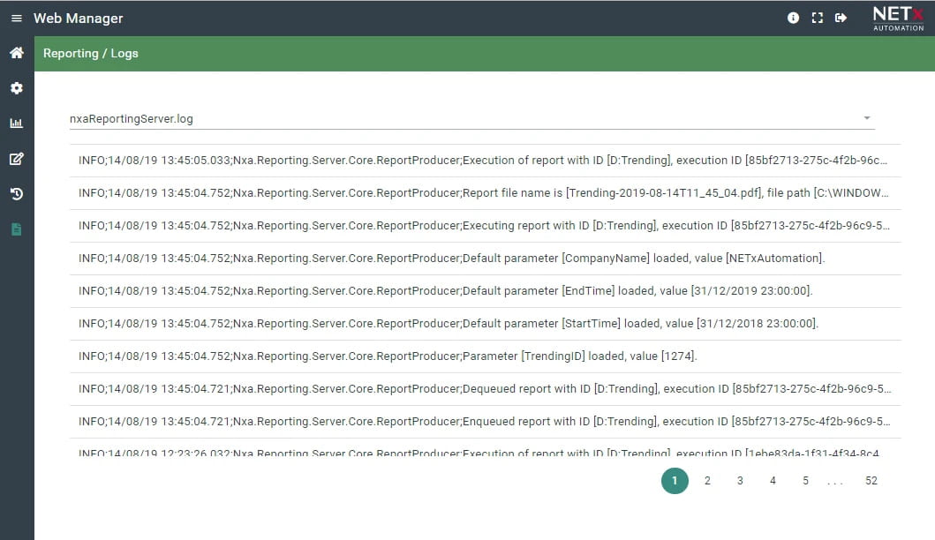Select partially visible log row at 12:23:26
The width and height of the screenshot is (935, 540).
tap(486, 448)
